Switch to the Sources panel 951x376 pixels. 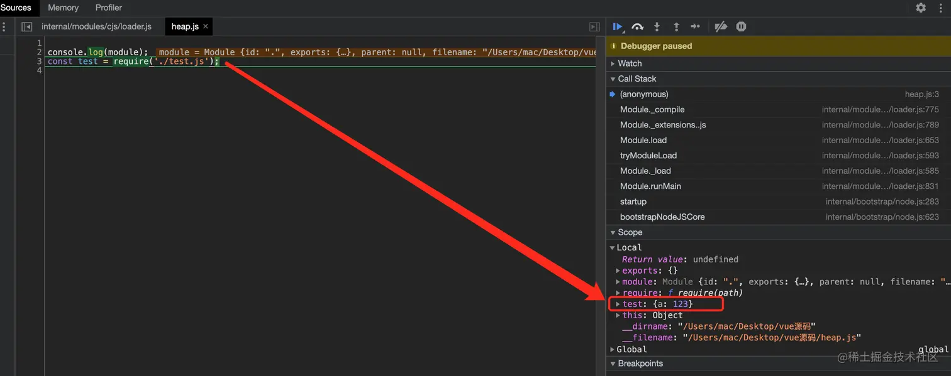(16, 8)
